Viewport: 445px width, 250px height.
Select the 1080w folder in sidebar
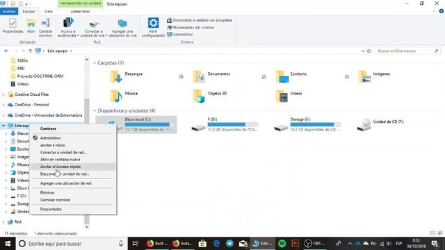coord(19,60)
